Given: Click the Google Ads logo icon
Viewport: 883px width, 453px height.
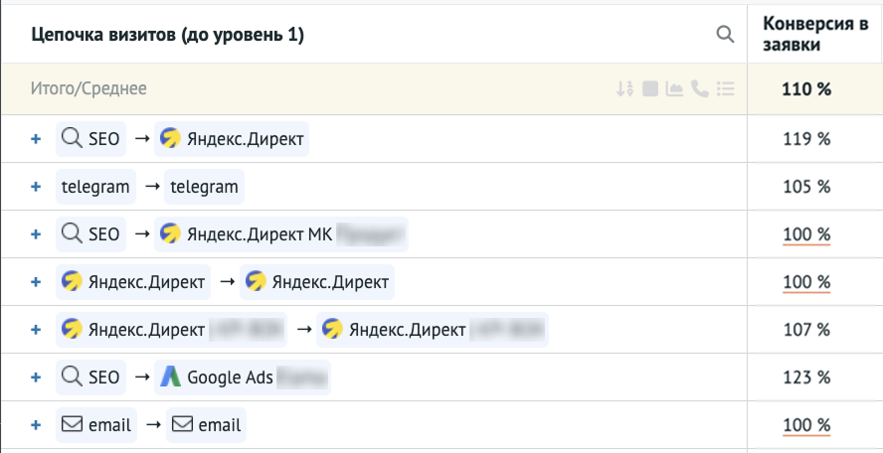Looking at the screenshot, I should click(172, 377).
